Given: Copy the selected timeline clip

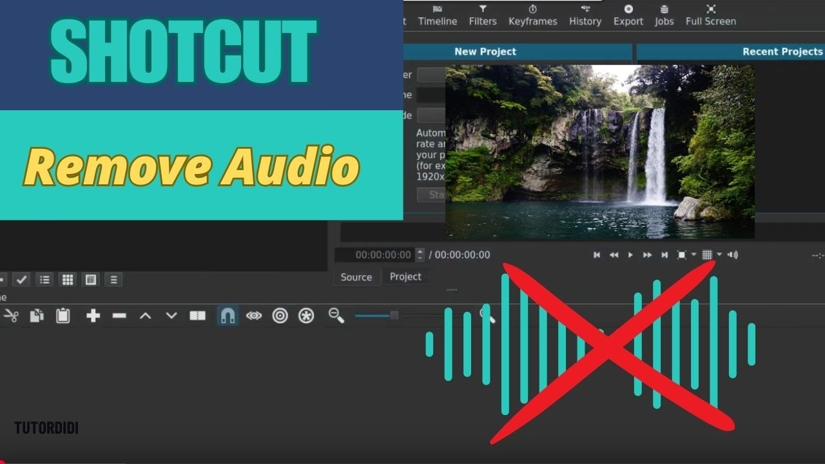Looking at the screenshot, I should [x=37, y=316].
